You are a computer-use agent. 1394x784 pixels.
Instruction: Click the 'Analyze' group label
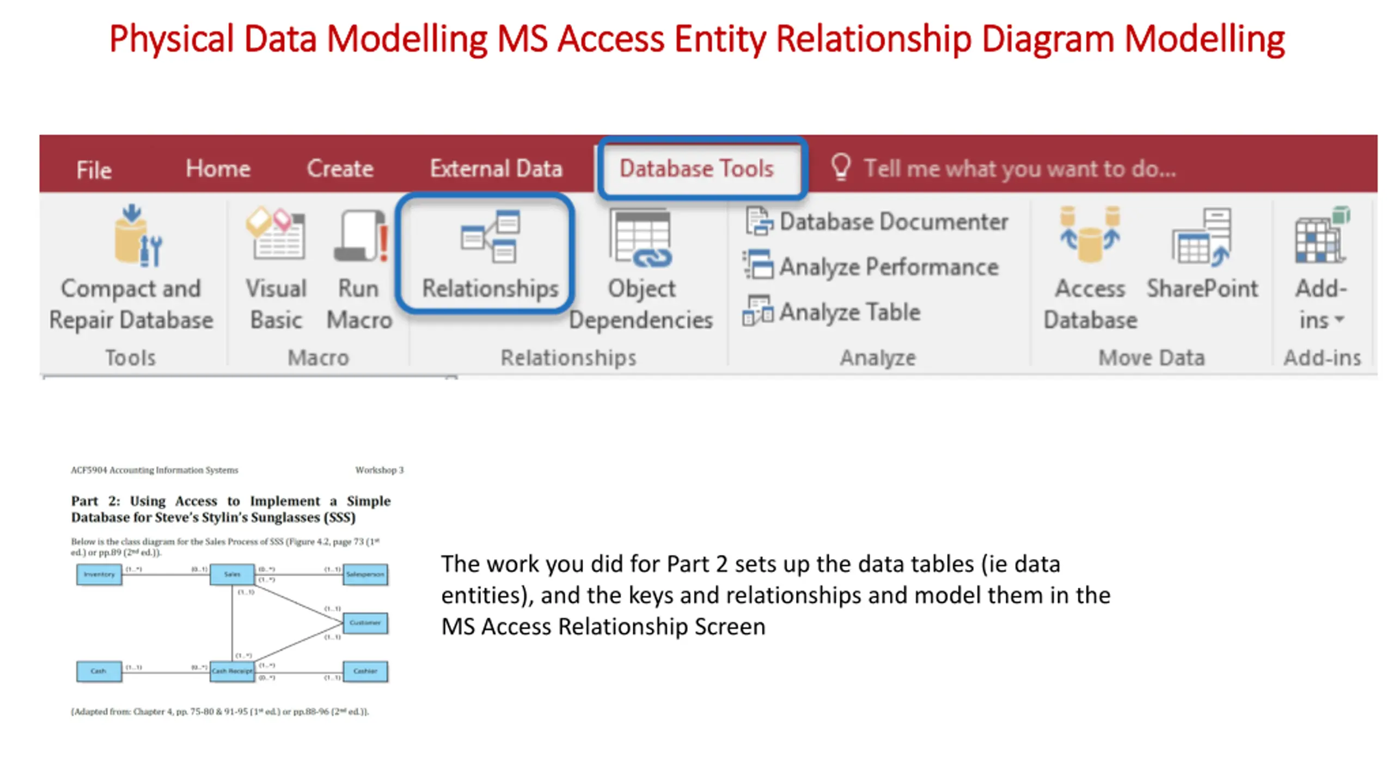pyautogui.click(x=878, y=358)
